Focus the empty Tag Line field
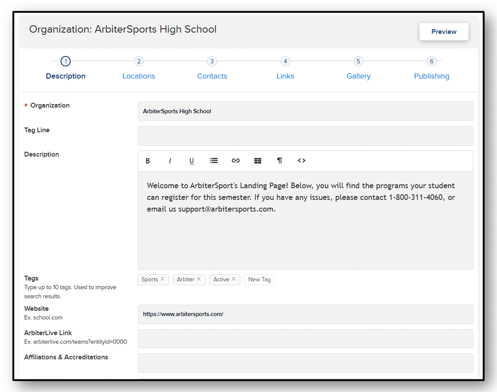497x392 pixels. pyautogui.click(x=306, y=136)
